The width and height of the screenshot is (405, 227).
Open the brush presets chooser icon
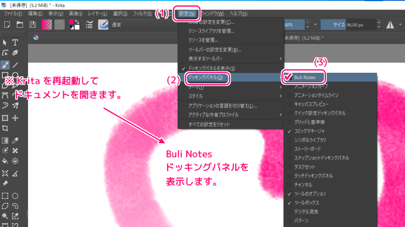coord(103,25)
